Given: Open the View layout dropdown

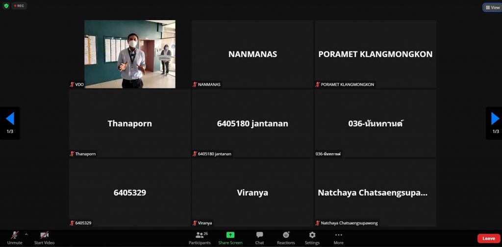Looking at the screenshot, I should (492, 7).
